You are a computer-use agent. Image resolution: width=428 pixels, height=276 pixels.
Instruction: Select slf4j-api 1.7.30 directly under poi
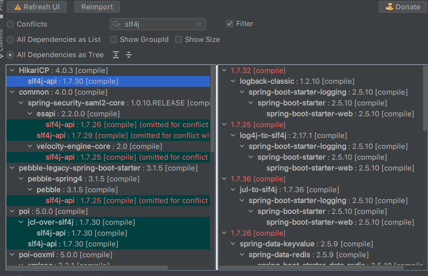point(108,244)
